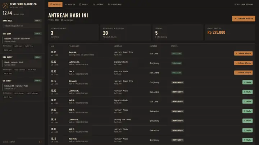Click the Owner admin label
The height and width of the screenshot is (145, 259).
pos(9,142)
